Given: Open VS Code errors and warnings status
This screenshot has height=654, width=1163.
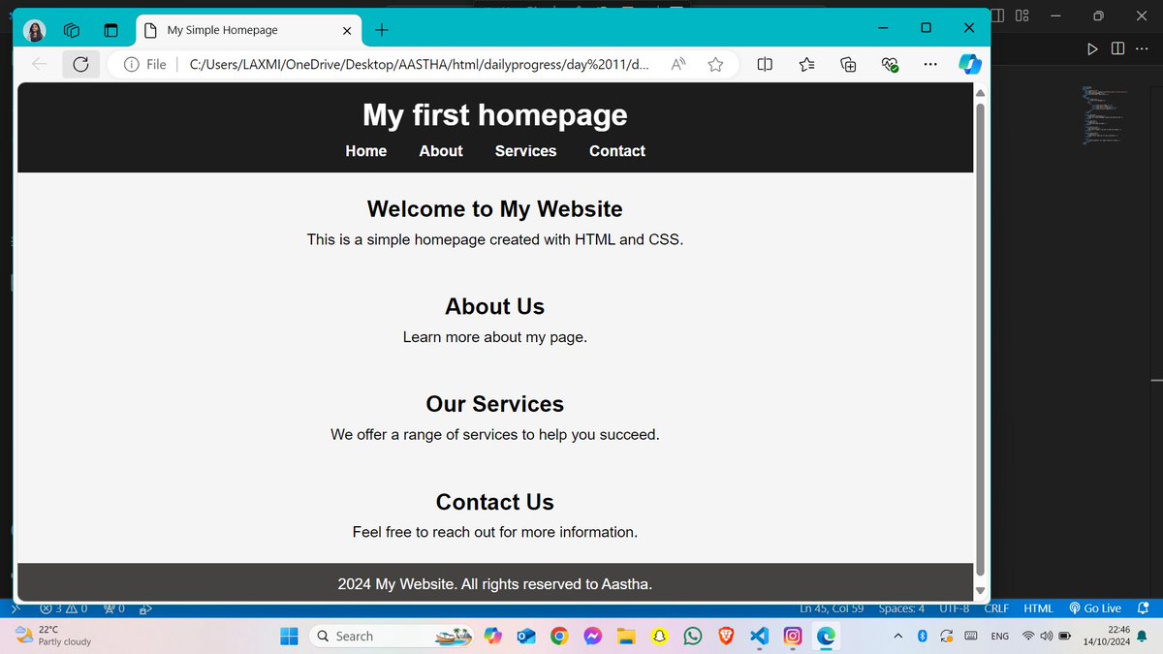Looking at the screenshot, I should (64, 608).
